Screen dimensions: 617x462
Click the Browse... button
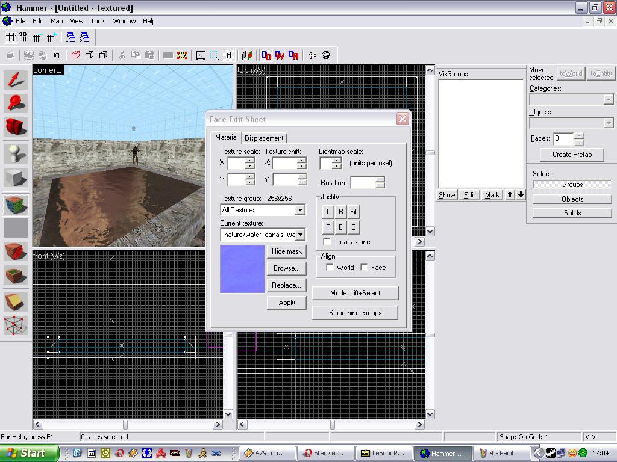[x=287, y=268]
